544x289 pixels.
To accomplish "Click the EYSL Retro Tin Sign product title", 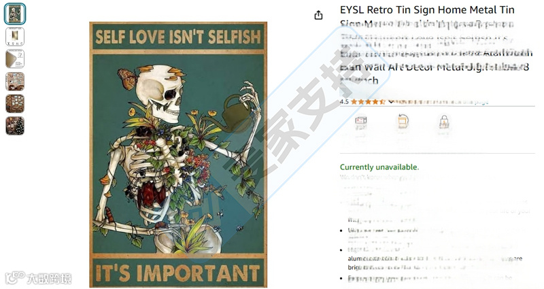I will 435,45.
